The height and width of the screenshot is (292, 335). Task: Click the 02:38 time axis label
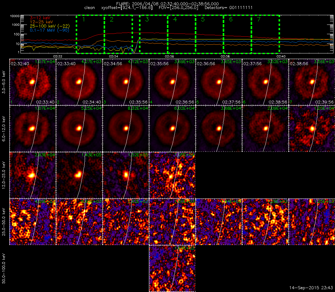[x=225, y=57]
